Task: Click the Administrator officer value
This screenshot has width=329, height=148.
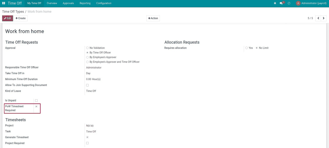Action: 94,68
